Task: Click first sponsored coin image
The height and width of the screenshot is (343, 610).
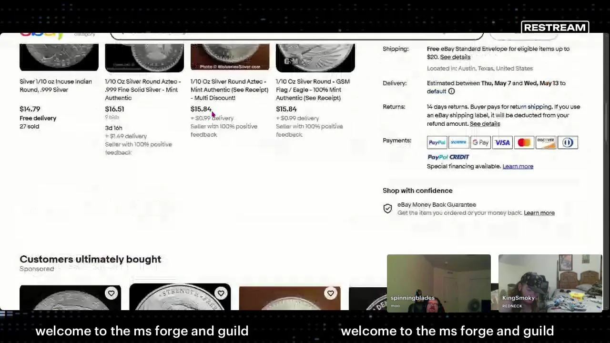Action: [x=70, y=298]
